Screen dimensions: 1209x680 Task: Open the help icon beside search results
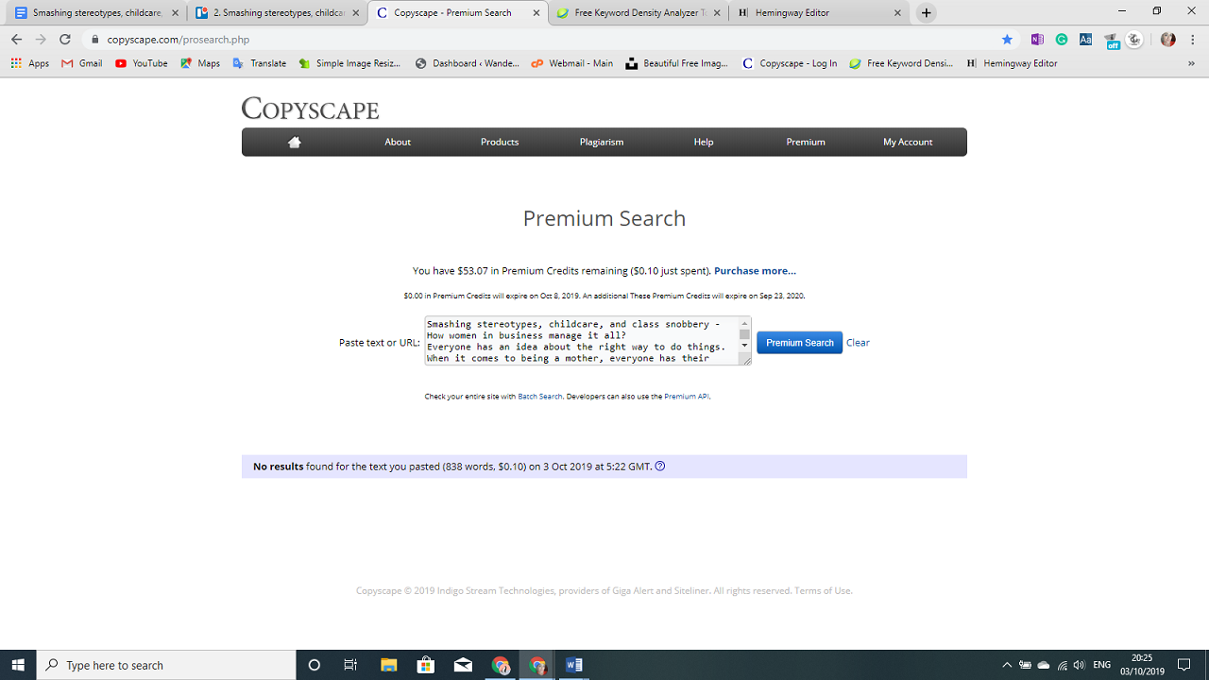tap(660, 466)
